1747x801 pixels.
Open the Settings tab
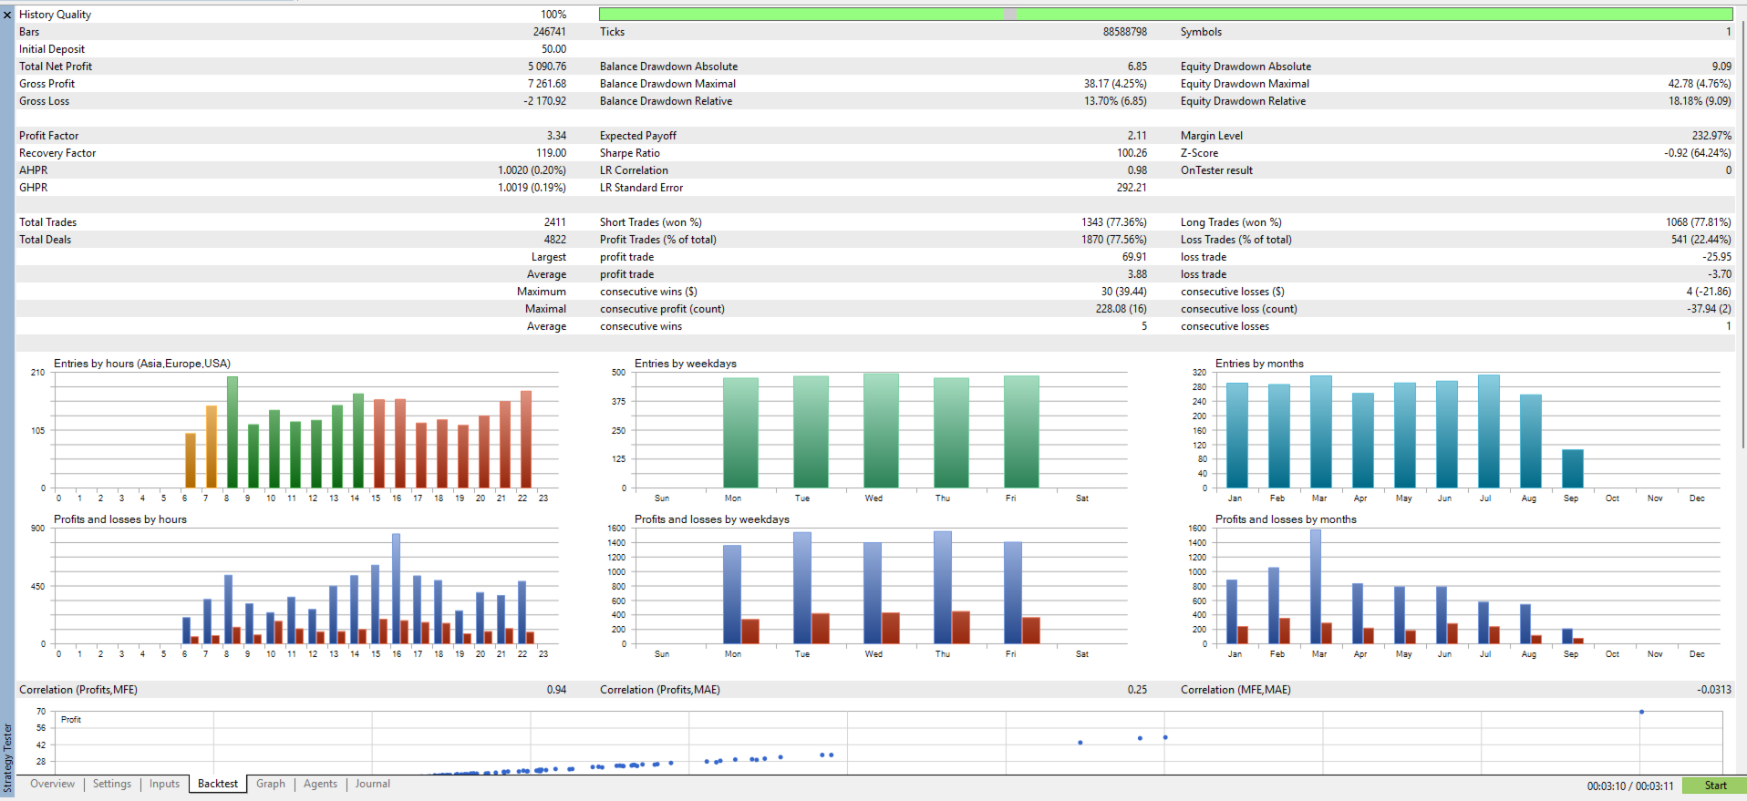112,784
